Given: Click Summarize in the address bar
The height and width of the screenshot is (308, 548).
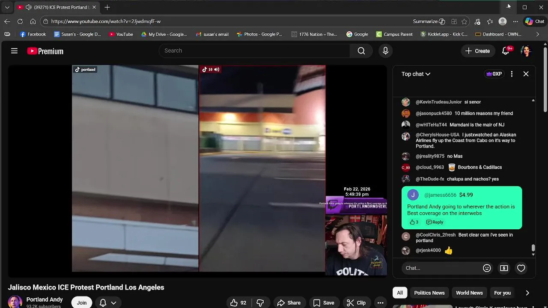Looking at the screenshot, I should point(429,21).
